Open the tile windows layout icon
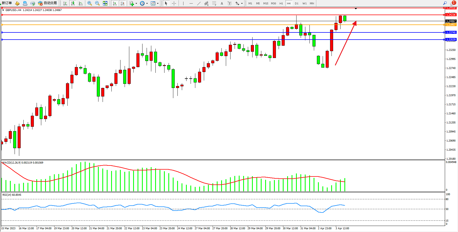Screen dimensions: 458x232 coord(105,3)
